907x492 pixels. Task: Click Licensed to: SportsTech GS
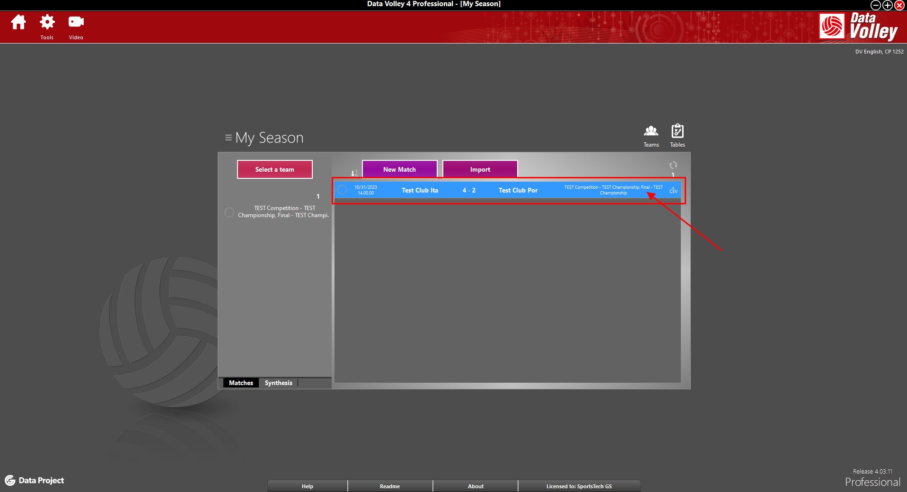tap(579, 486)
